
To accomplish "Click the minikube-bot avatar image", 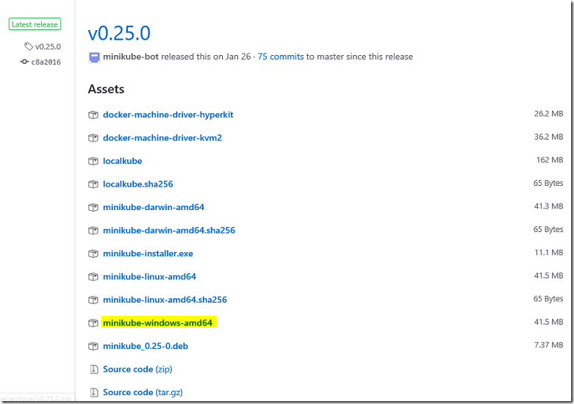I will pos(94,57).
